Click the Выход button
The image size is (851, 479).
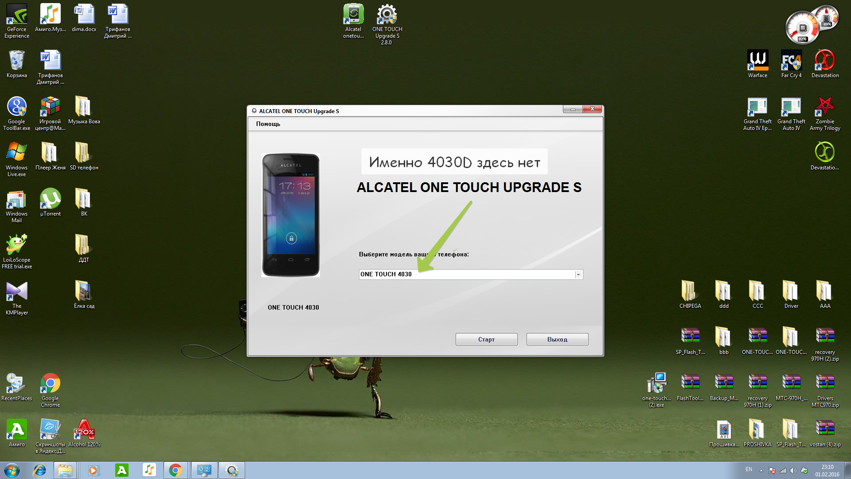557,339
